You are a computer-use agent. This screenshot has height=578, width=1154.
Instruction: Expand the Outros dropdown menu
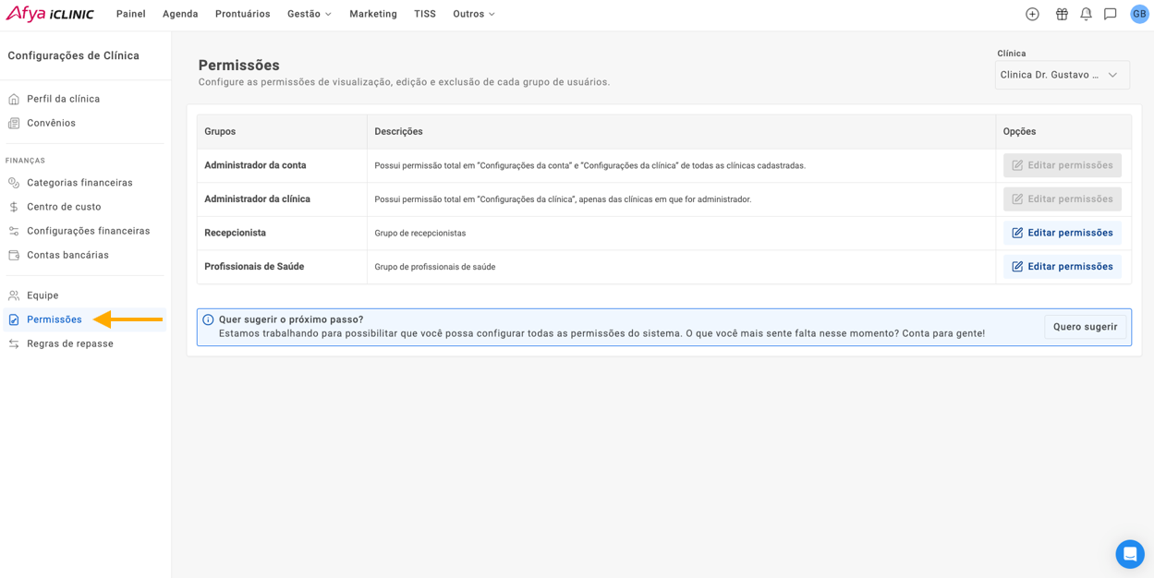(474, 14)
